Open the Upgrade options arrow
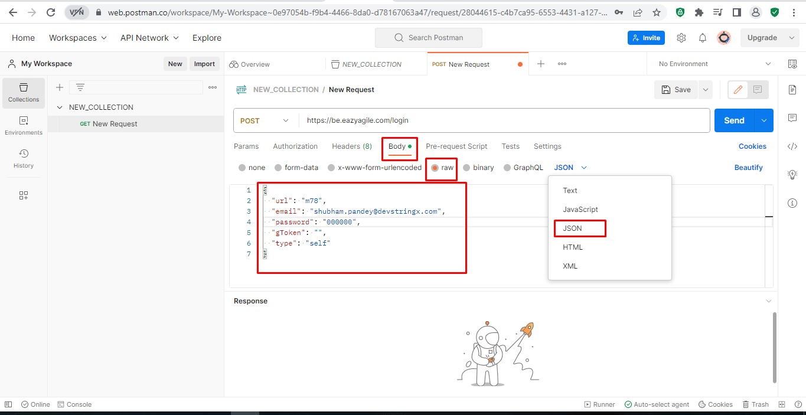The height and width of the screenshot is (415, 806). click(x=792, y=38)
